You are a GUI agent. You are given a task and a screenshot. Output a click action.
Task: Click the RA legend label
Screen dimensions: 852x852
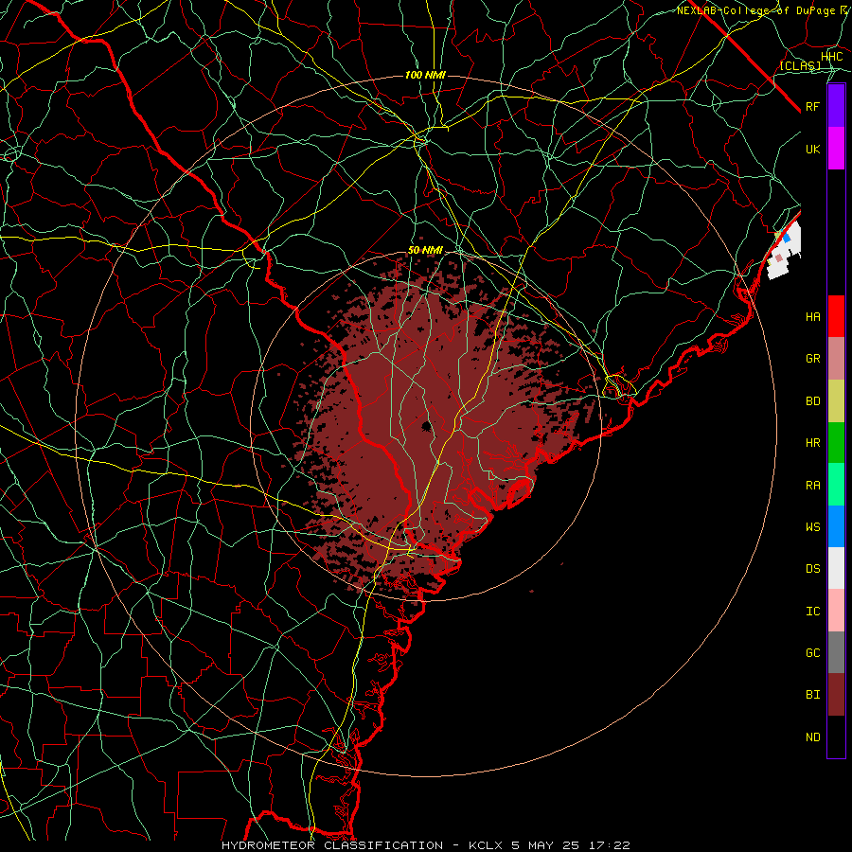click(812, 486)
